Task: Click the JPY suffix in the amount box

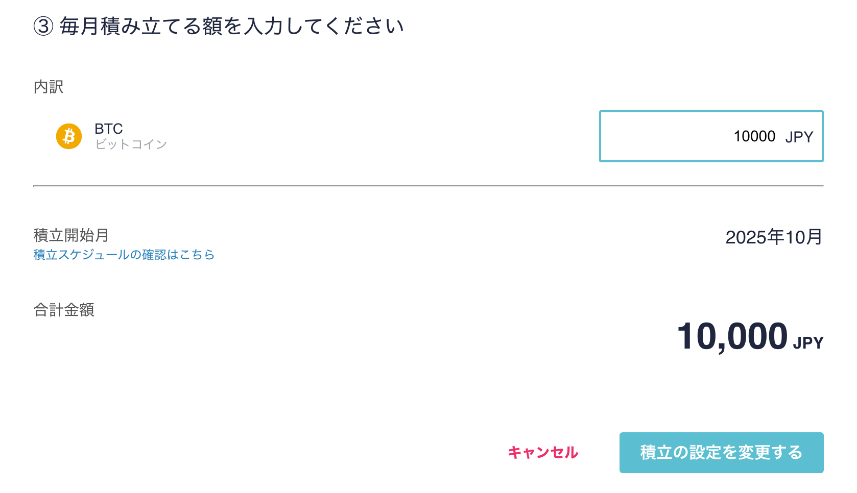Action: click(799, 137)
